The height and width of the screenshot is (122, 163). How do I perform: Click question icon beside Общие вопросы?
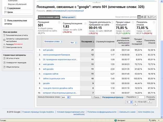tap(4, 67)
